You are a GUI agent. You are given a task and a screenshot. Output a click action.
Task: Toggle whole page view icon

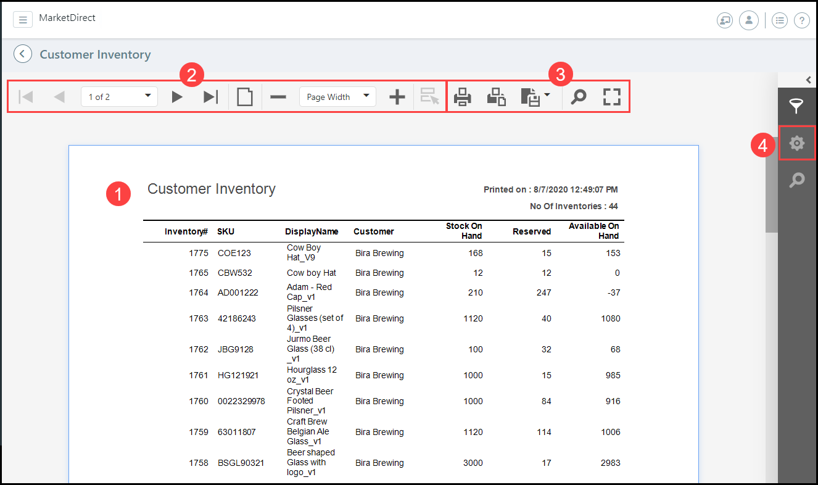(245, 97)
